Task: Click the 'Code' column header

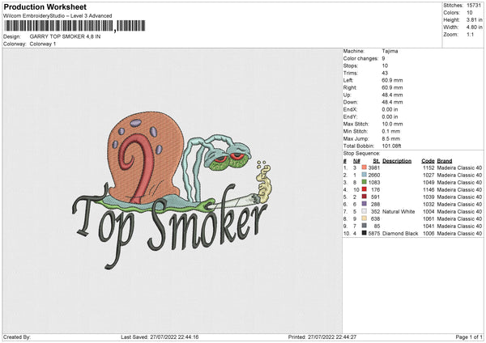Action: point(428,161)
